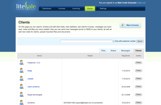Viewport: 161px width, 105px height.
Task: Delete the Freelancer 1-2-3 client
Action: point(138,63)
